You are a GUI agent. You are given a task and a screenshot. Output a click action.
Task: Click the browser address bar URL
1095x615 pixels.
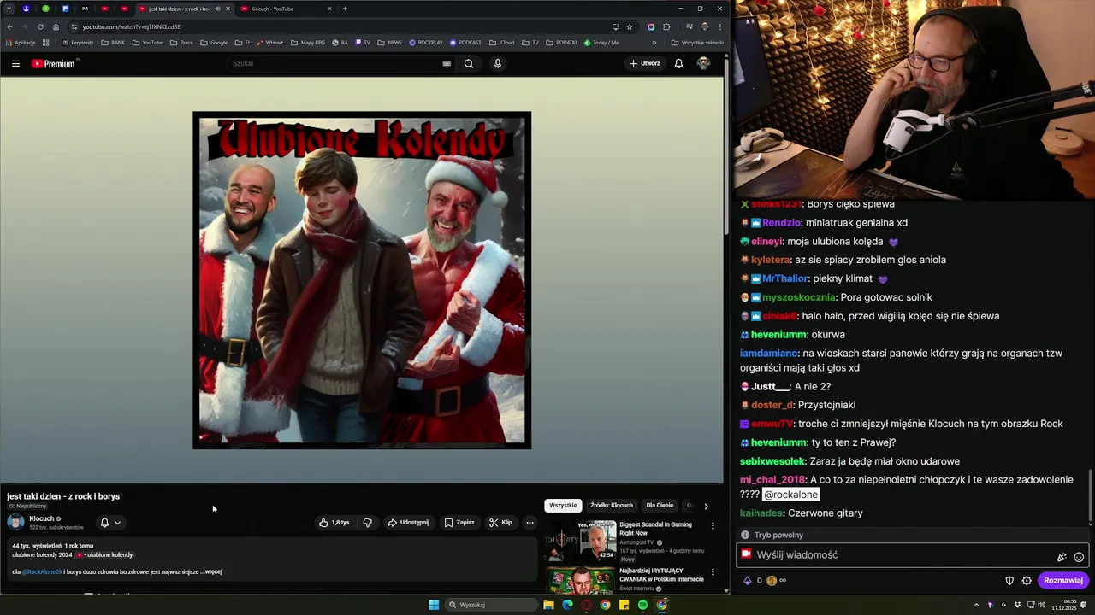point(132,26)
